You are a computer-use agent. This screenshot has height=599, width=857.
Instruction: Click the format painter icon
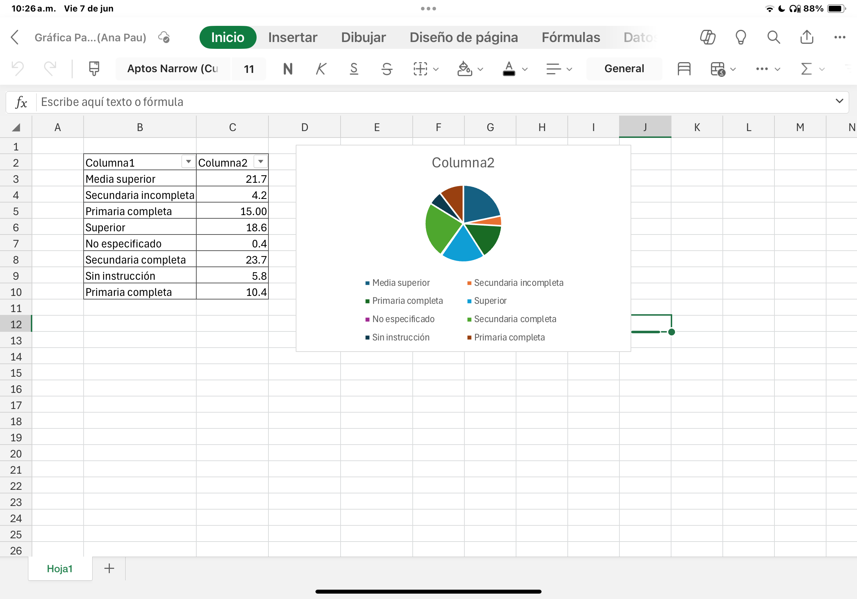94,69
